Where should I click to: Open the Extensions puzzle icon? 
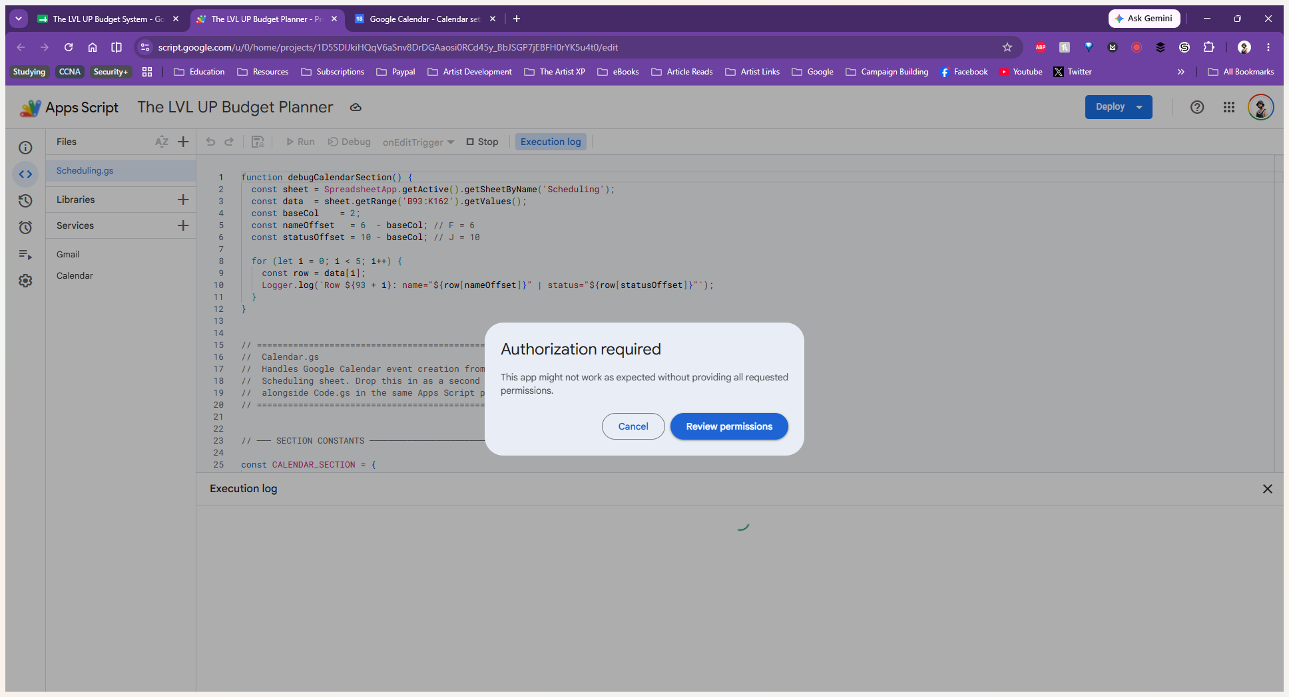[x=1209, y=47]
